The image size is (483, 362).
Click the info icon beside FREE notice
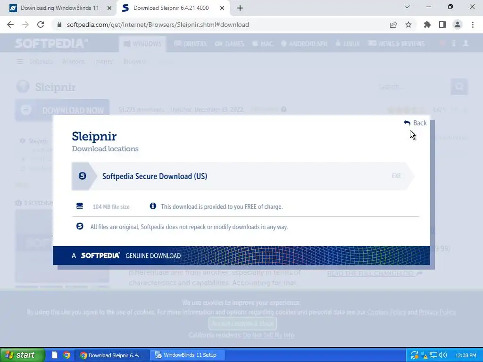[x=153, y=206]
